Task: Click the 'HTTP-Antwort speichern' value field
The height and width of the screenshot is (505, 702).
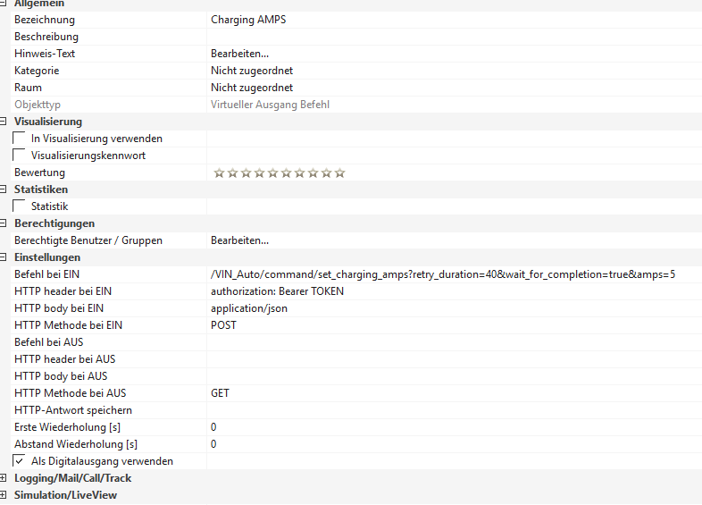Action: (454, 411)
